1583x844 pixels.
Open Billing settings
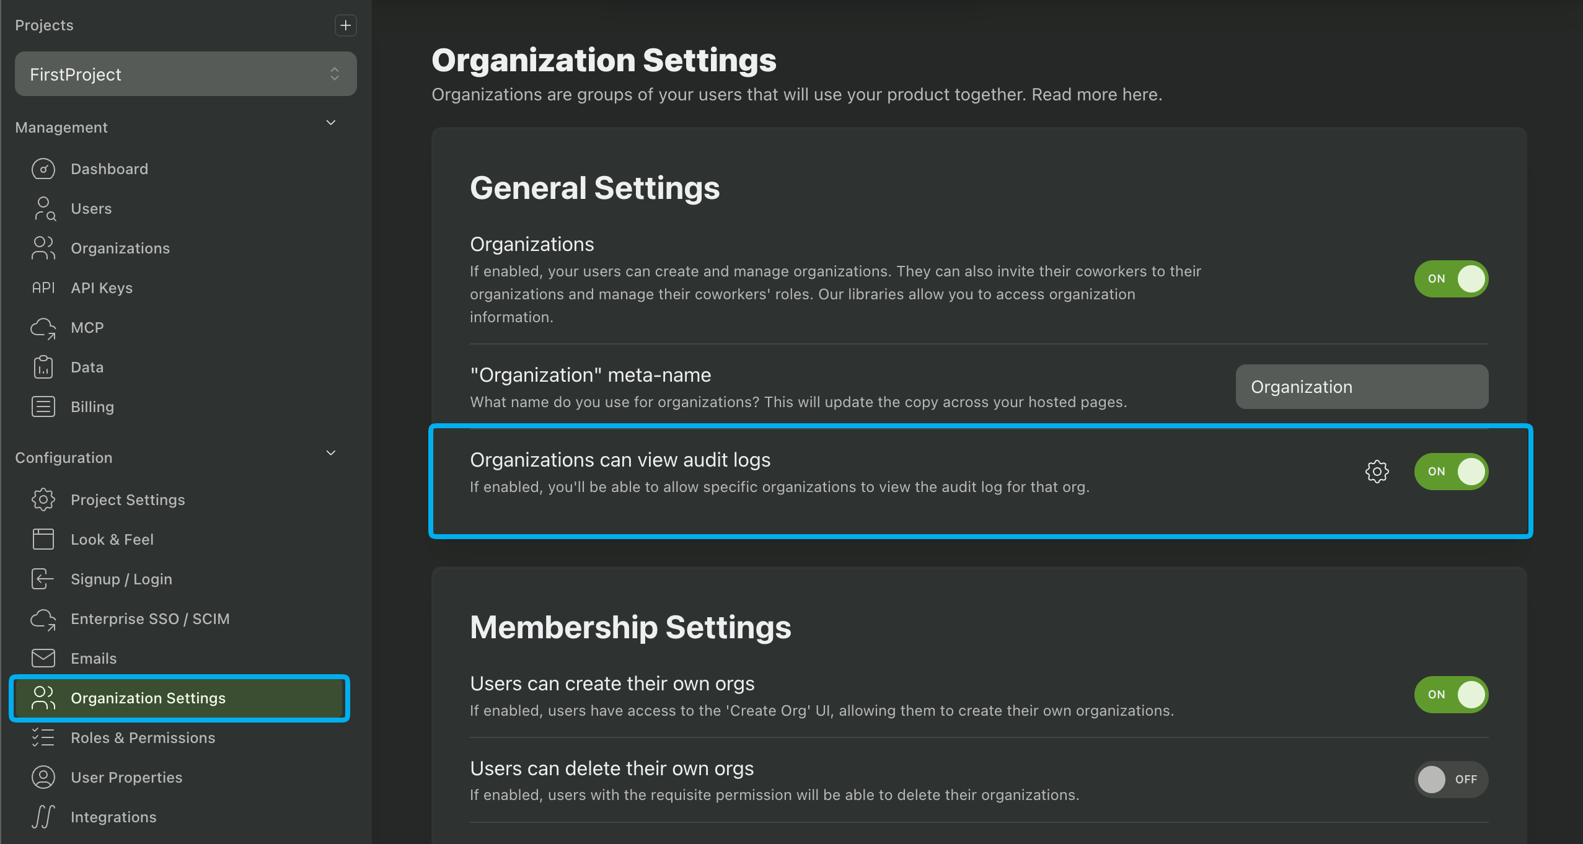pyautogui.click(x=92, y=407)
